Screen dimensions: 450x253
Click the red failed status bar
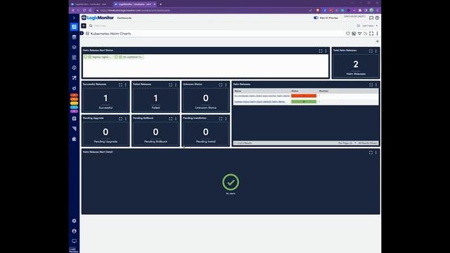coord(304,96)
